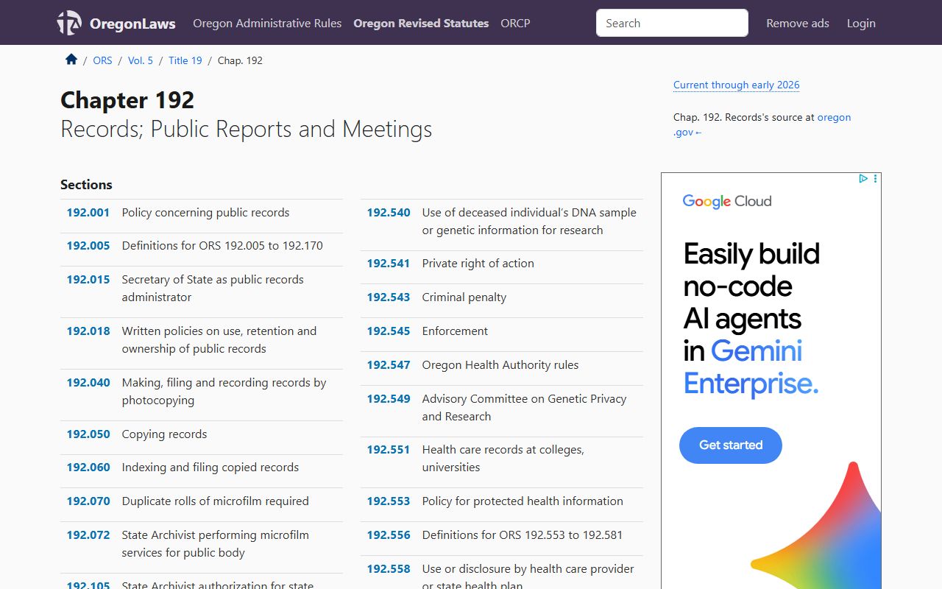Select Oregon Revised Statutes in navigation
Screen dimensions: 942x589
click(421, 23)
